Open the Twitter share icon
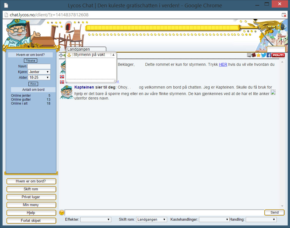The width and height of the screenshot is (290, 228). point(264,55)
